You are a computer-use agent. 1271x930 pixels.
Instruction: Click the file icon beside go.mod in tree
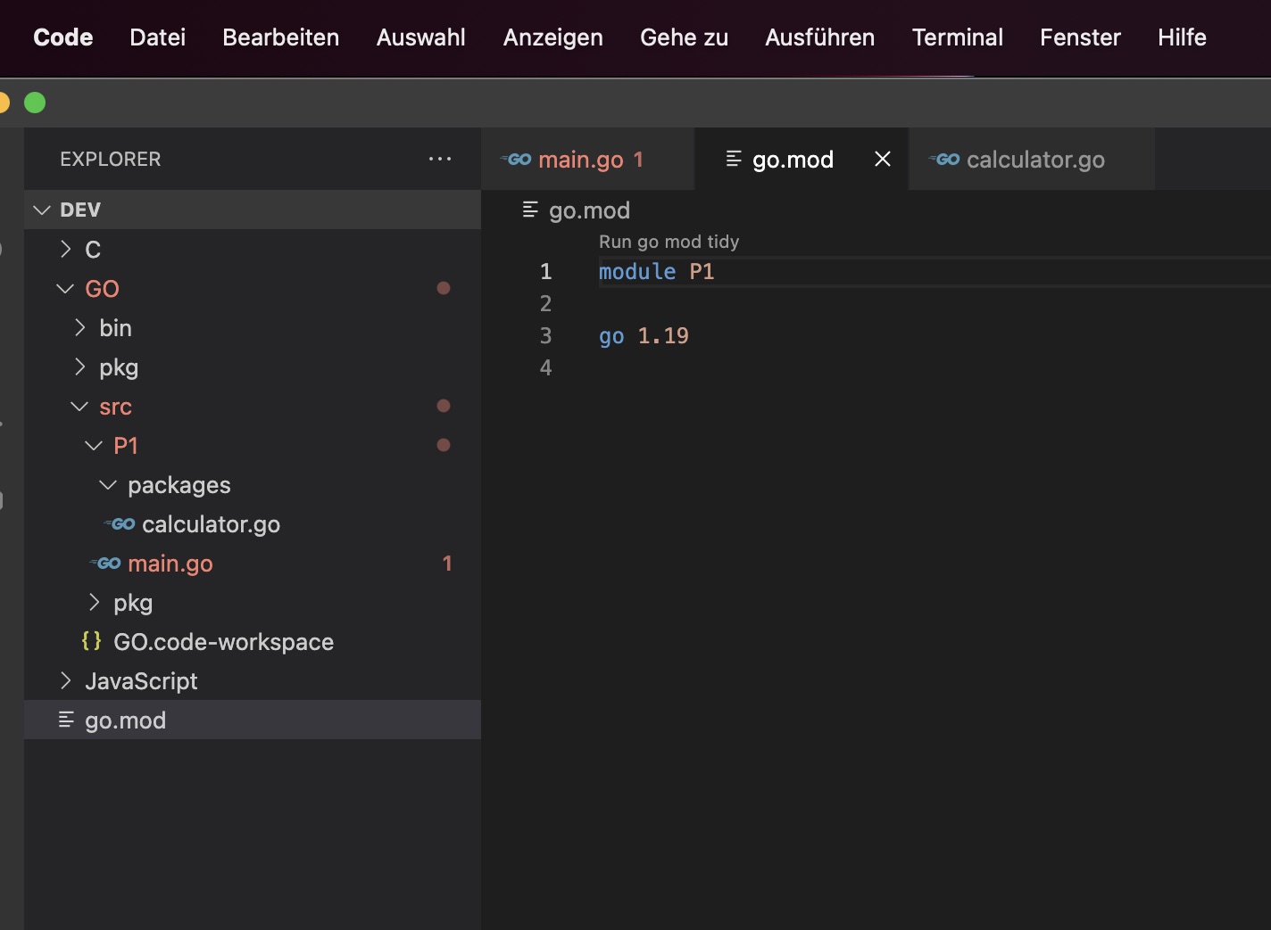tap(66, 720)
